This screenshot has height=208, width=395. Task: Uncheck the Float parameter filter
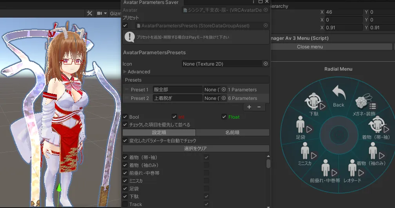[224, 117]
